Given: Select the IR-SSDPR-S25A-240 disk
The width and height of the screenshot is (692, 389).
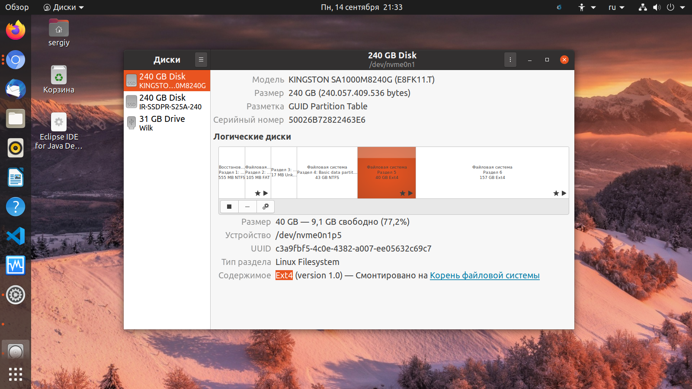Looking at the screenshot, I should [x=167, y=102].
